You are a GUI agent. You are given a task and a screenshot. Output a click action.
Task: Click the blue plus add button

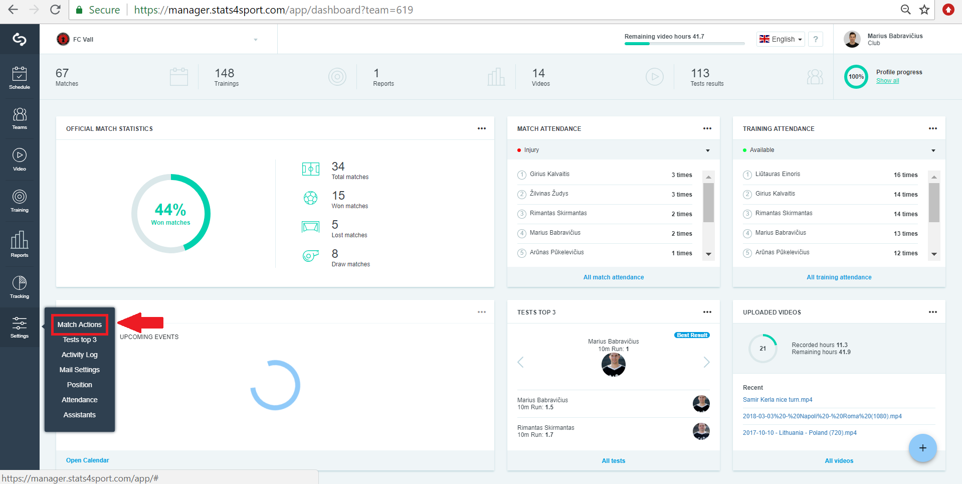pyautogui.click(x=922, y=448)
